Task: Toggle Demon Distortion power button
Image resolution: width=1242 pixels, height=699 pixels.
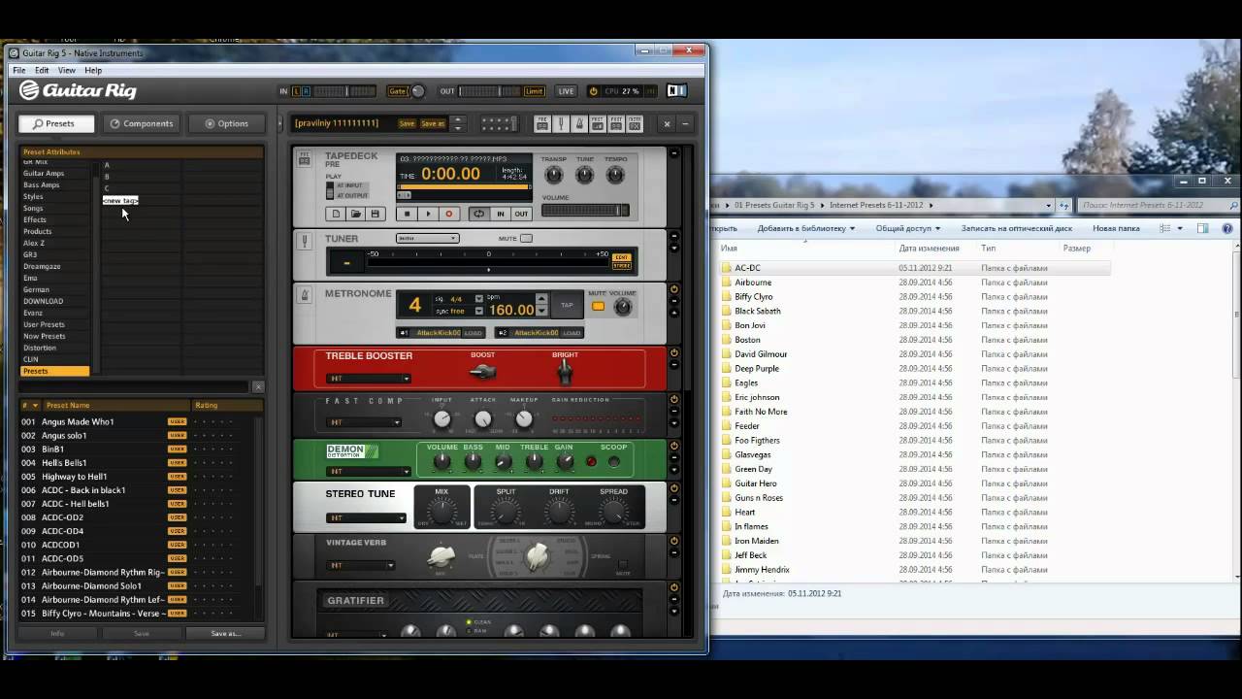Action: click(x=674, y=446)
